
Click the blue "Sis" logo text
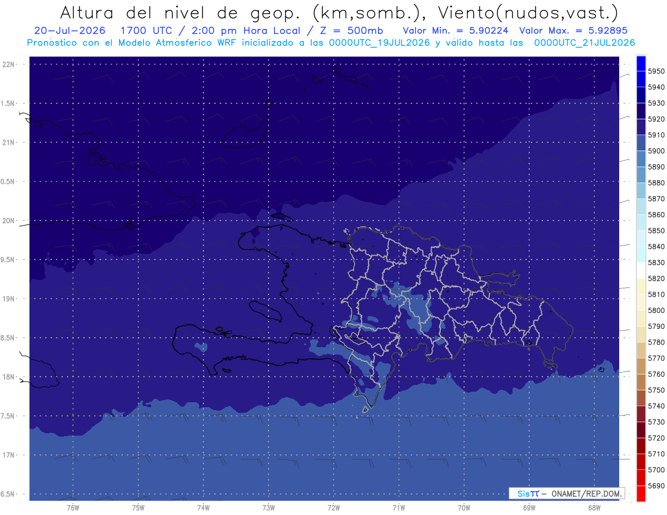524,493
